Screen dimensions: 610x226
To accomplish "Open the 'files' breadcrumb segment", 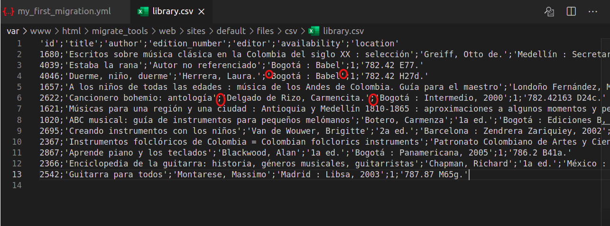I will (265, 31).
